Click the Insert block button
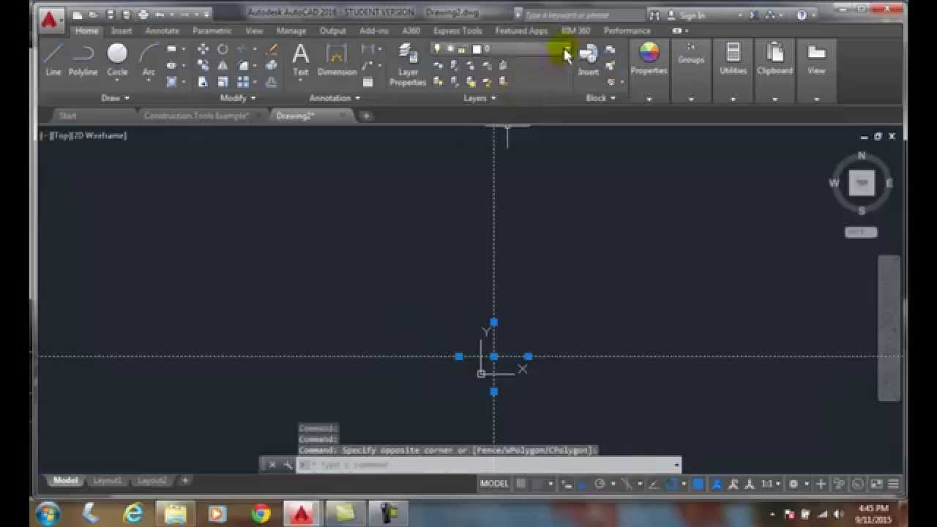 click(589, 59)
